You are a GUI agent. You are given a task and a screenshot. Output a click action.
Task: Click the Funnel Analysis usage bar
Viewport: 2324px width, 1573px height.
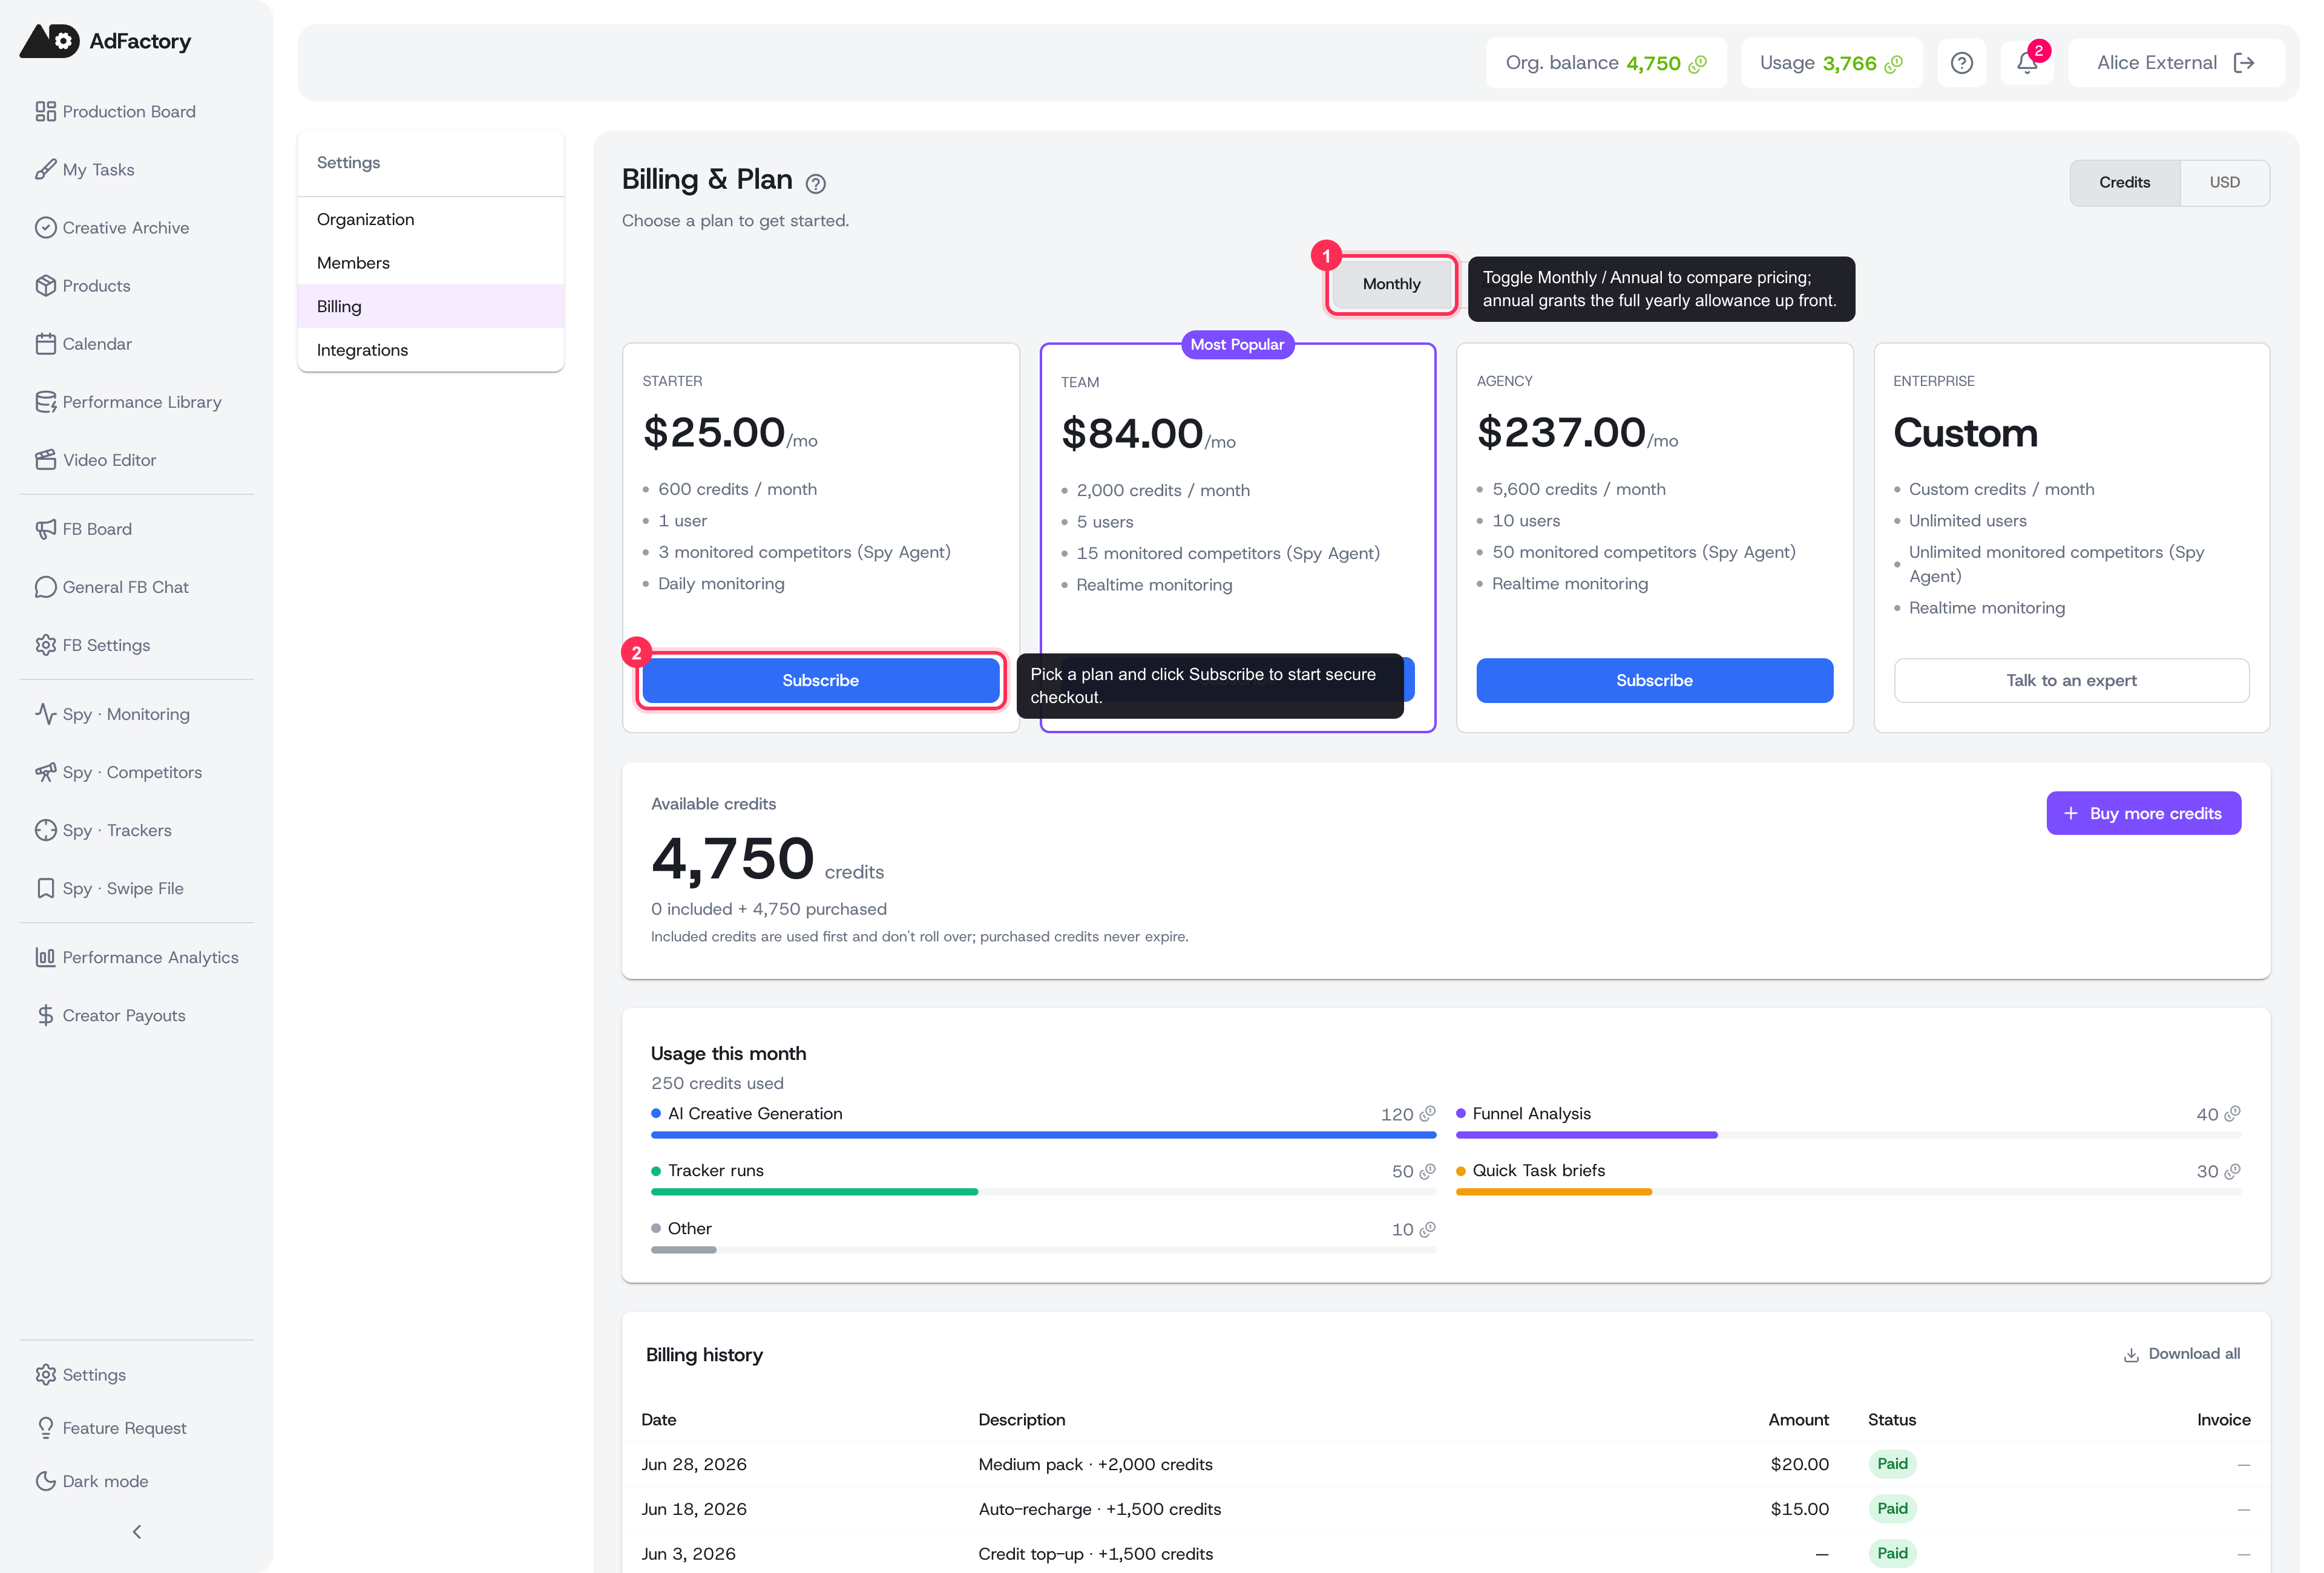point(1848,1135)
